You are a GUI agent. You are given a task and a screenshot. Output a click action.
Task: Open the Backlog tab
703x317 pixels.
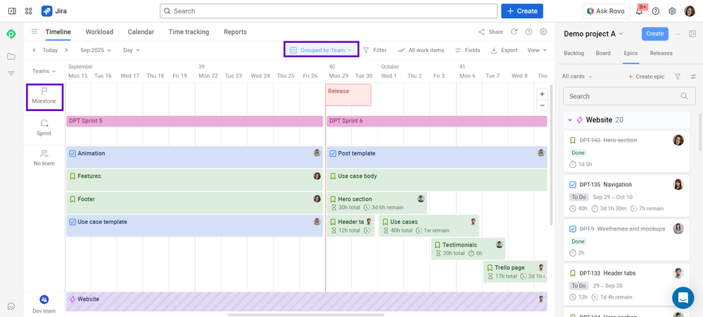574,53
